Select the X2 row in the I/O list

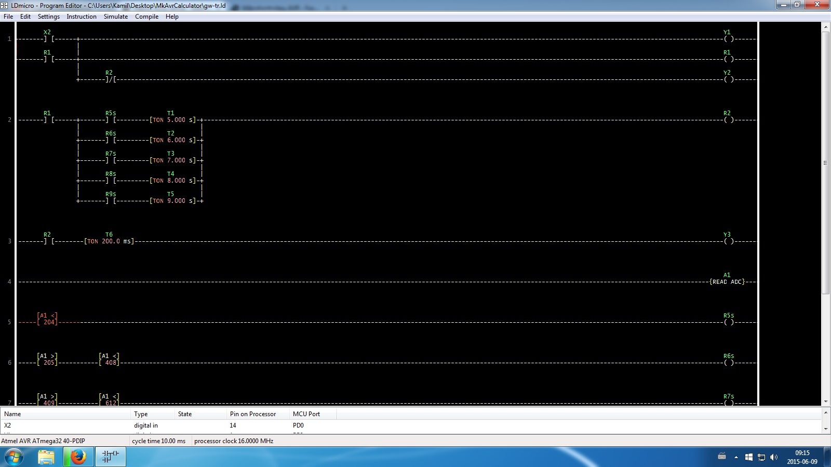pos(410,425)
